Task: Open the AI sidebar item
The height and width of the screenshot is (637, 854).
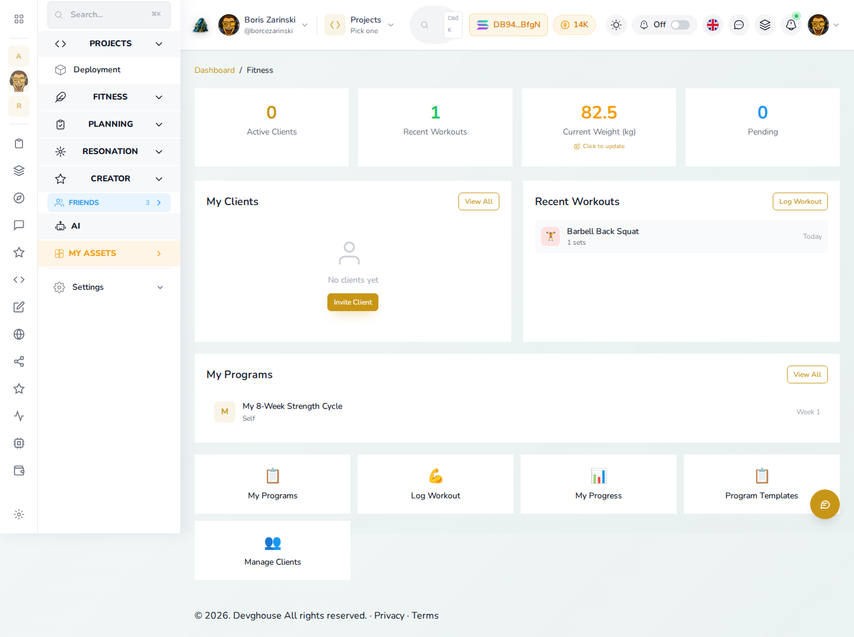Action: coord(109,226)
